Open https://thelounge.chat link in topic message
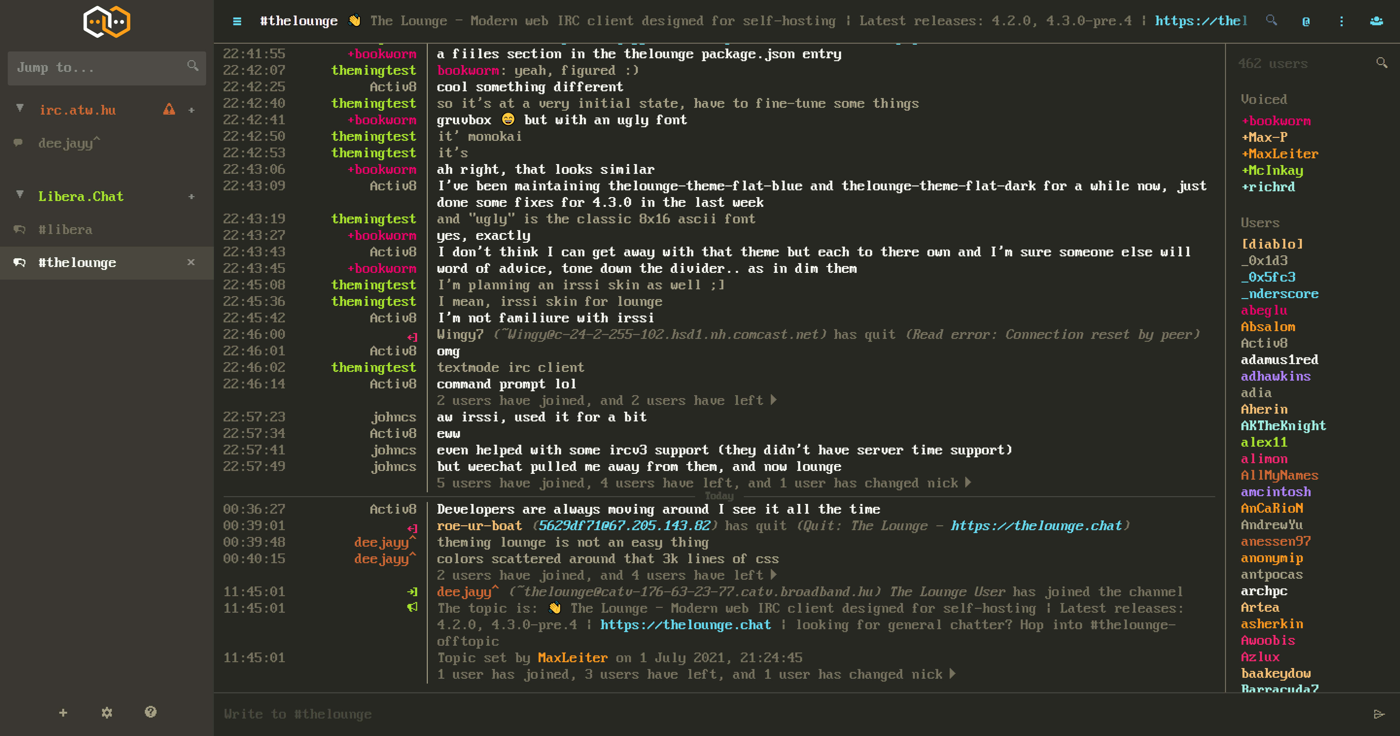Screen dimensions: 1400x736 (x=685, y=625)
